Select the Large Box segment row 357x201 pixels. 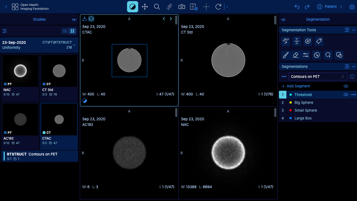coord(318,118)
